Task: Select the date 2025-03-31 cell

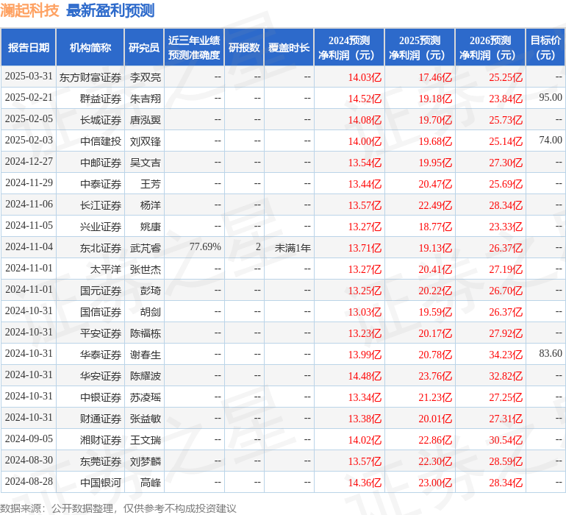Action: (x=29, y=77)
